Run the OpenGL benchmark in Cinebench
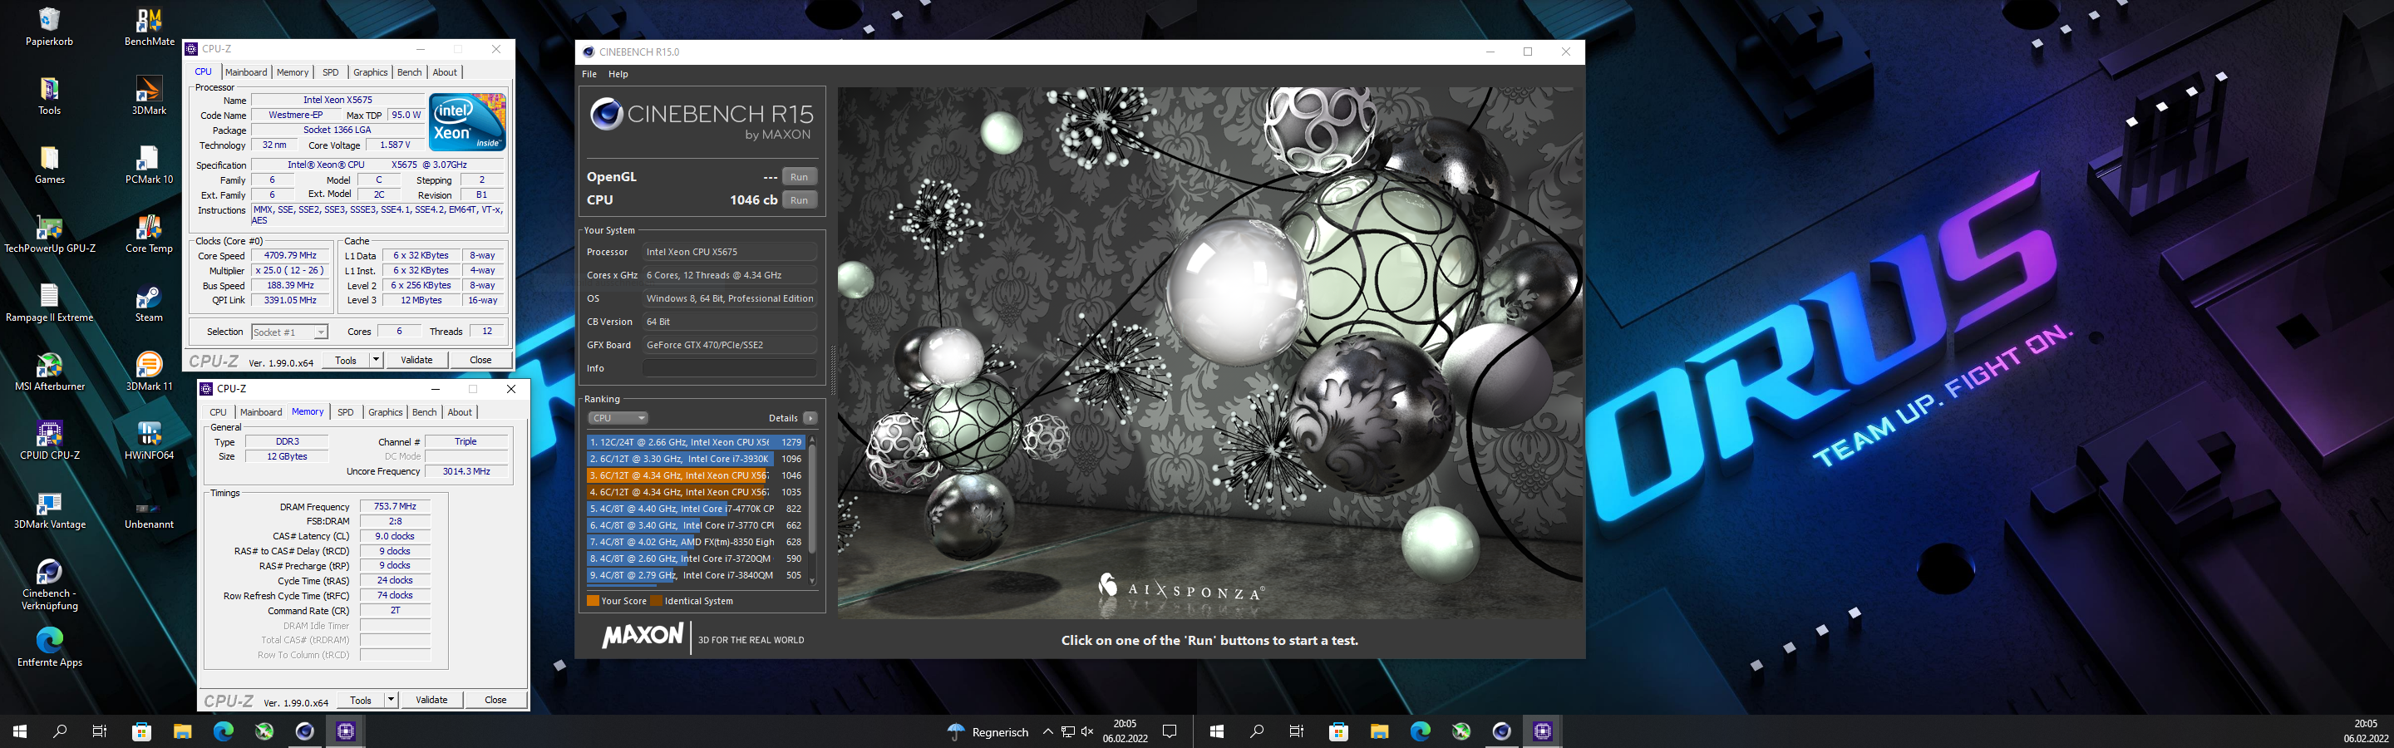Screen dimensions: 2394x748 coord(799,176)
